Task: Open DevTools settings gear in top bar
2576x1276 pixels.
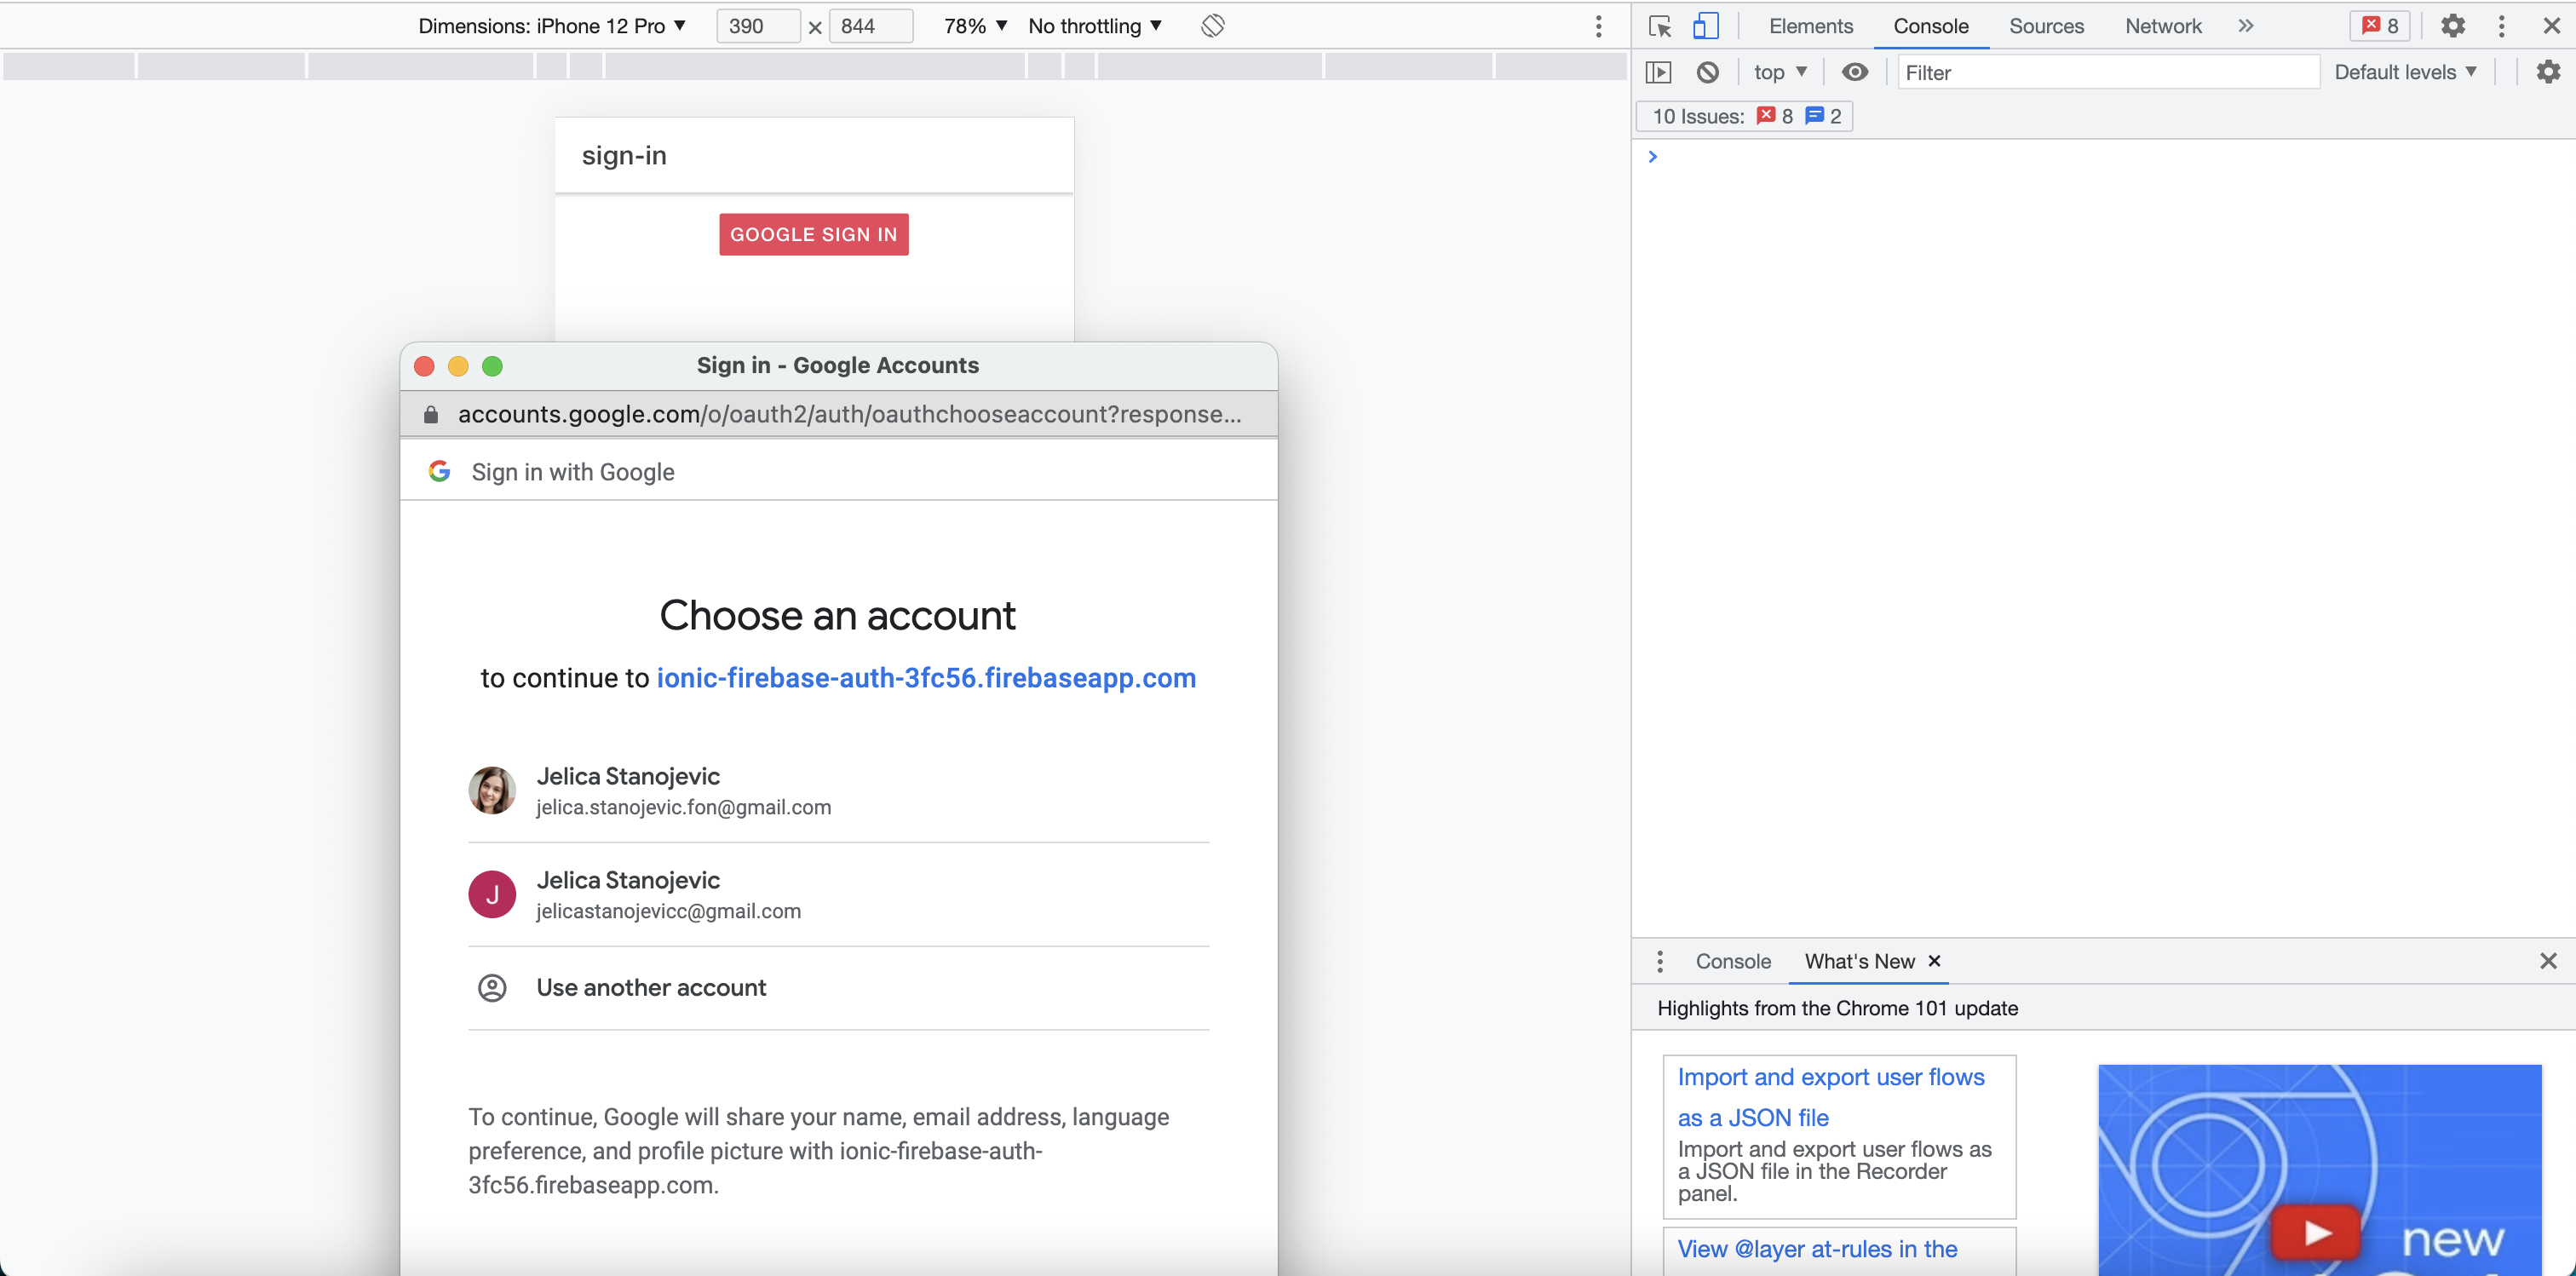Action: 2453,26
